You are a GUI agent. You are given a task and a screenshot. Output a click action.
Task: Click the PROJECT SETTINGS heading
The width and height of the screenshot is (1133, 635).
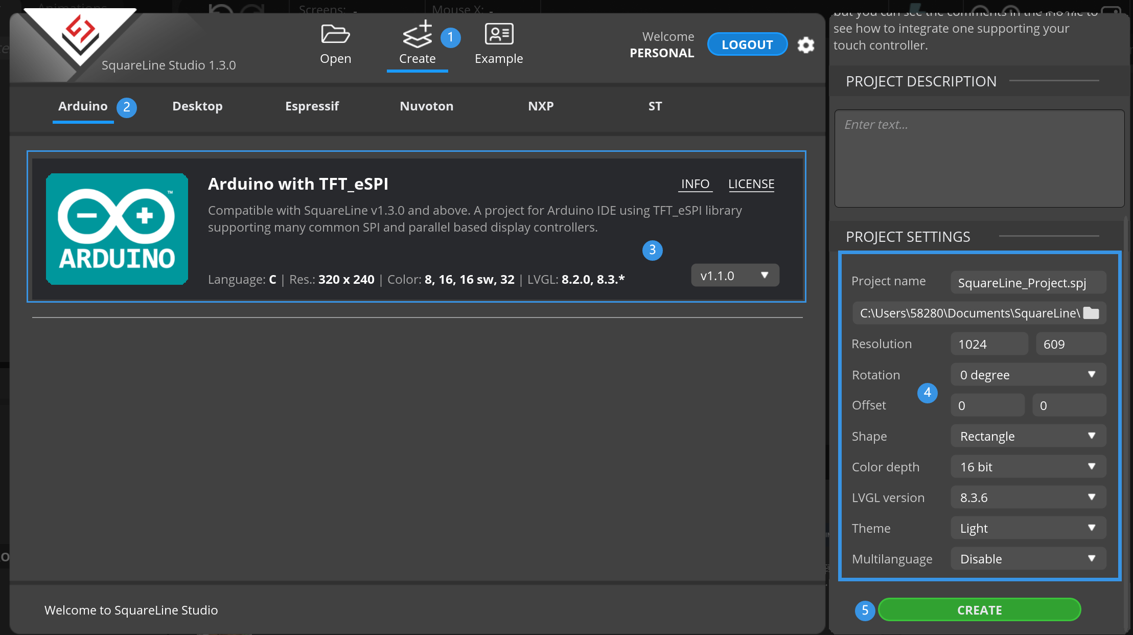908,237
